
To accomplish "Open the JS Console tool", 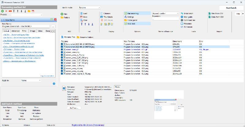I will [182, 27].
